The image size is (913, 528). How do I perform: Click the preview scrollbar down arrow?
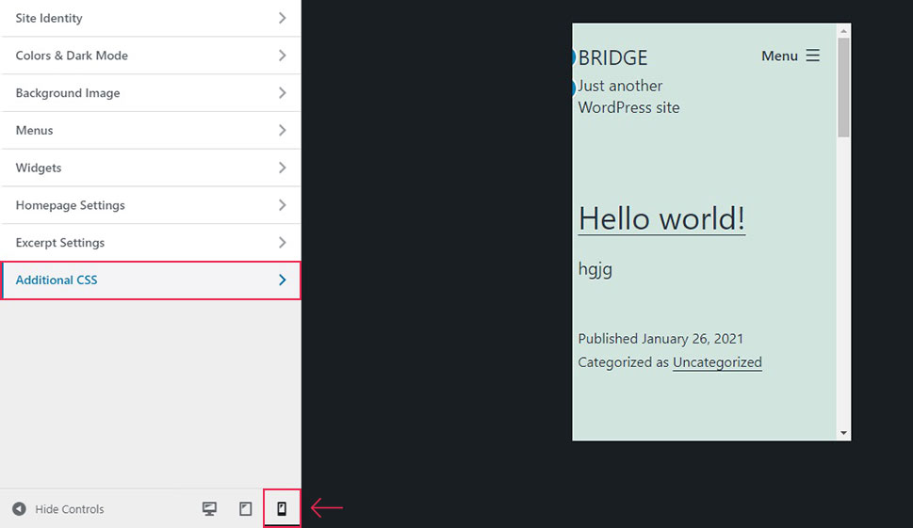843,433
